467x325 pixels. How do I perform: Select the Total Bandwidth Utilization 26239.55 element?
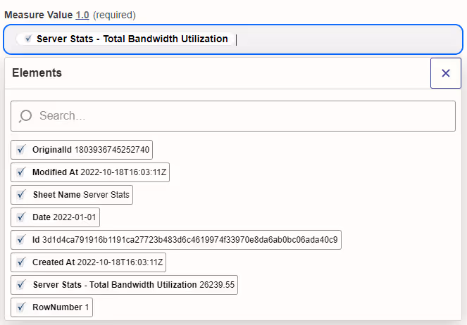[x=124, y=285]
